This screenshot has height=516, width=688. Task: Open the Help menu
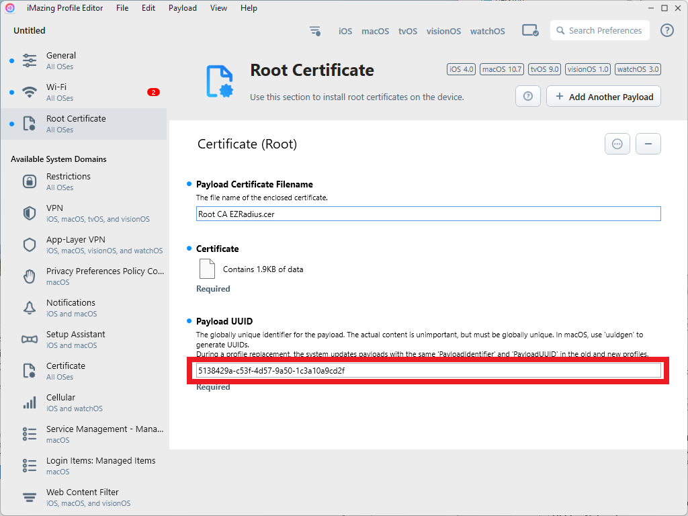coord(249,8)
